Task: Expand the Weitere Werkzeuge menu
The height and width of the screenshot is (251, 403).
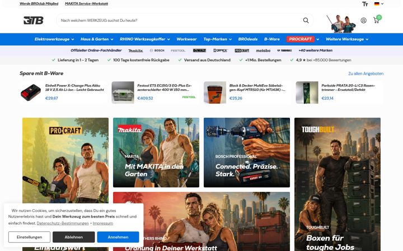Action: click(x=347, y=39)
